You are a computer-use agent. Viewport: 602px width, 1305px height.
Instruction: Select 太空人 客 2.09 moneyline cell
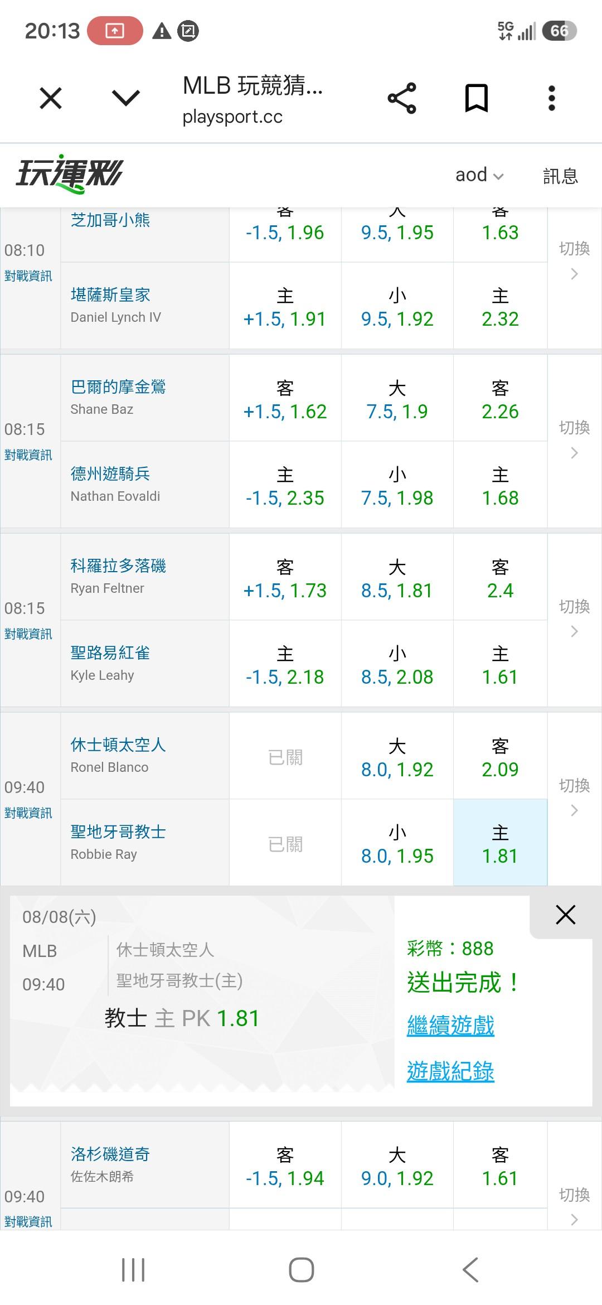pos(500,756)
